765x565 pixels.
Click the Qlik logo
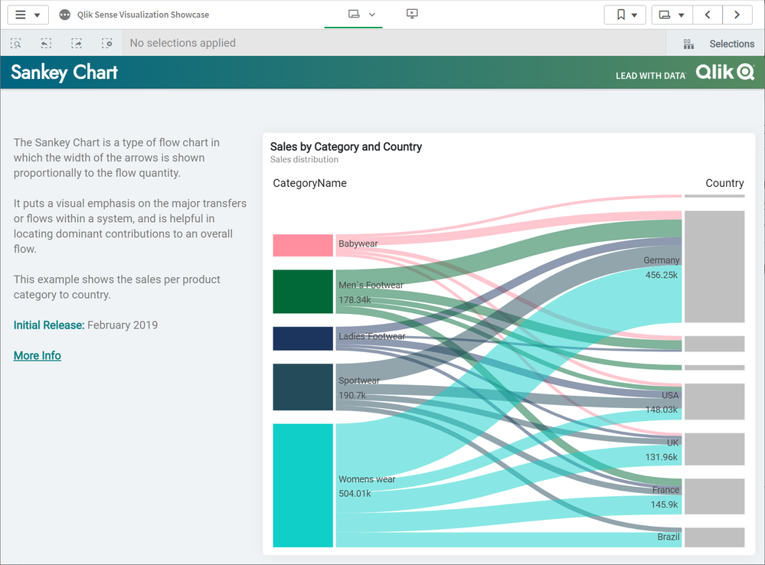(725, 72)
